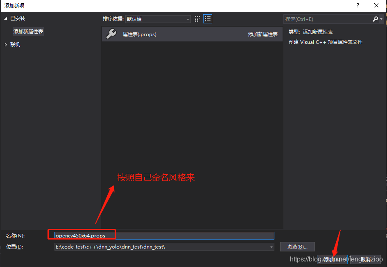Expand the 联机 tree node
This screenshot has height=267, width=387.
[x=6, y=45]
